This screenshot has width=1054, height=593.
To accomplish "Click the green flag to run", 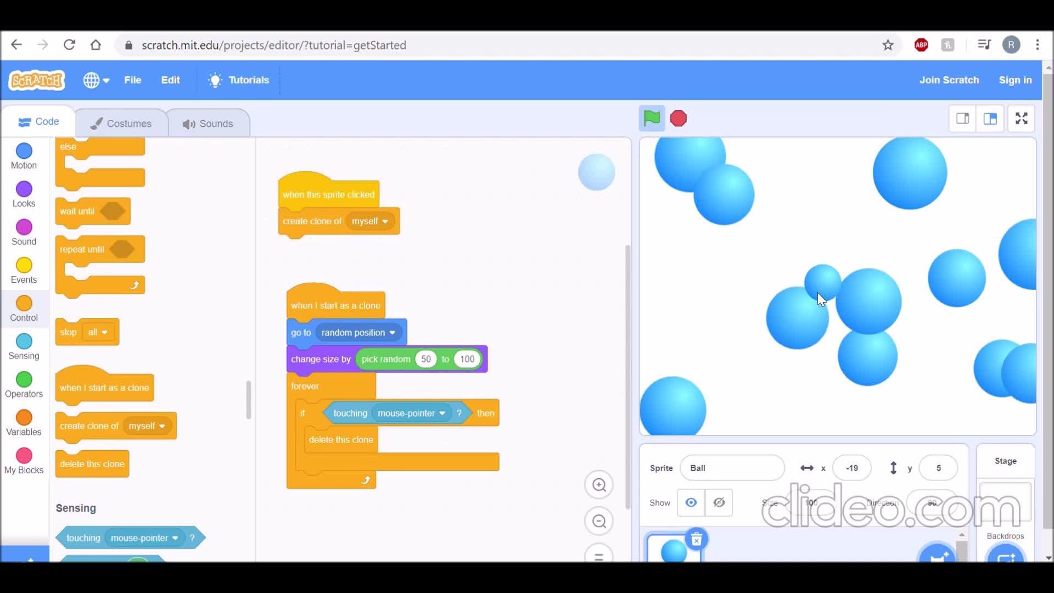I will [x=652, y=118].
